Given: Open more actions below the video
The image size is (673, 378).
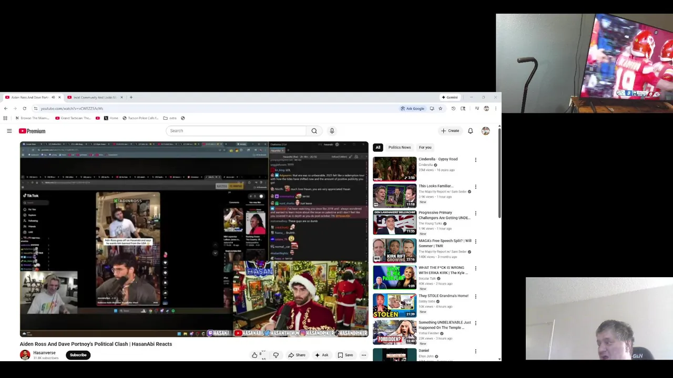Looking at the screenshot, I should [x=363, y=355].
